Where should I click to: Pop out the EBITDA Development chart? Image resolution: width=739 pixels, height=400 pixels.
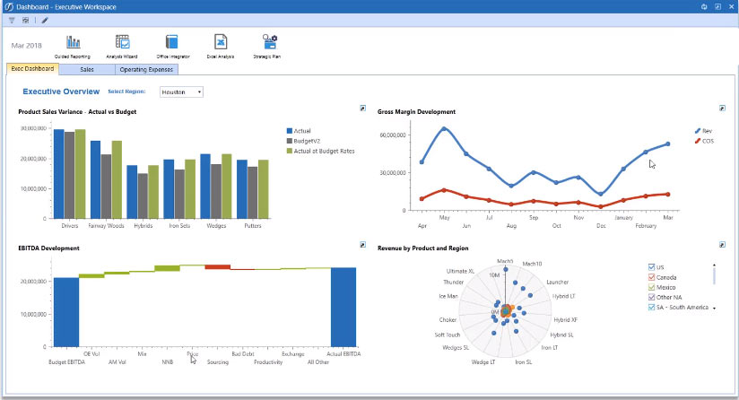point(362,244)
